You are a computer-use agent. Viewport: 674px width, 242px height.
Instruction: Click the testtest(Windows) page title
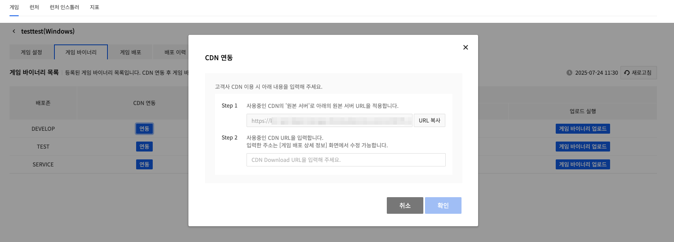[48, 31]
